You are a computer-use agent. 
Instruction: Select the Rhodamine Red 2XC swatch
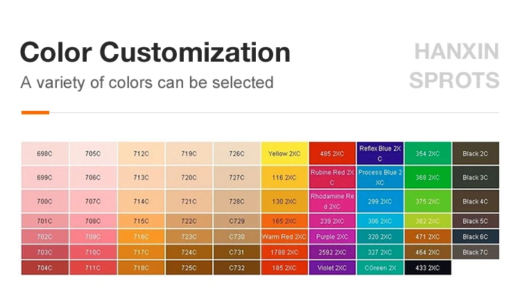(332, 202)
